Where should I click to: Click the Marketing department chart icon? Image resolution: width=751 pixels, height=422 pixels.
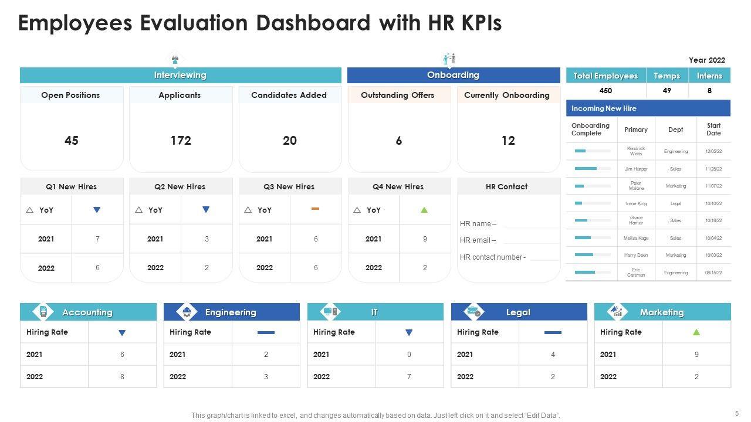pos(617,312)
